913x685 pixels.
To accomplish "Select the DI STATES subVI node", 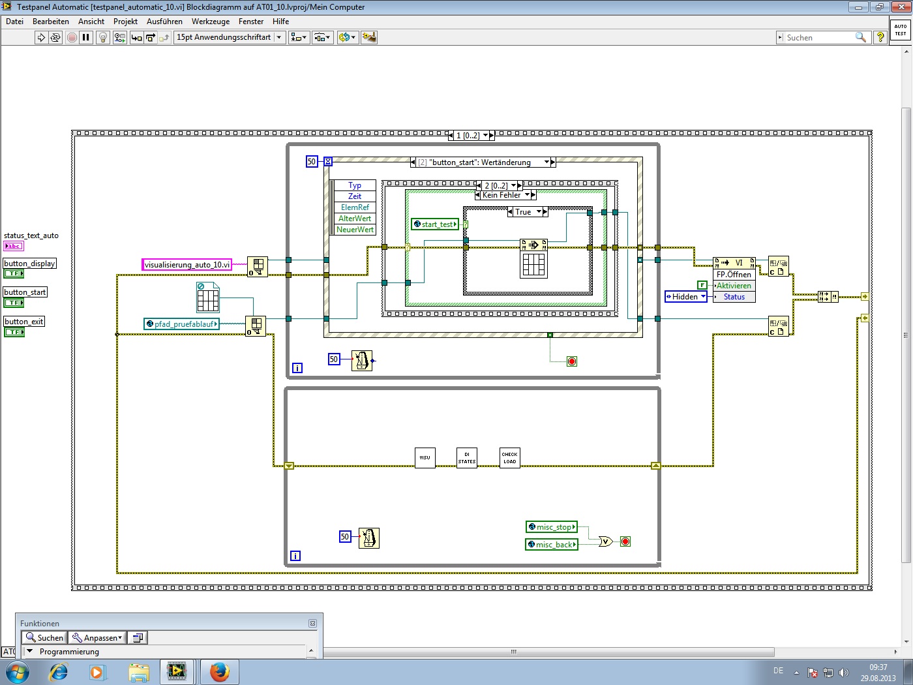I will (x=467, y=458).
